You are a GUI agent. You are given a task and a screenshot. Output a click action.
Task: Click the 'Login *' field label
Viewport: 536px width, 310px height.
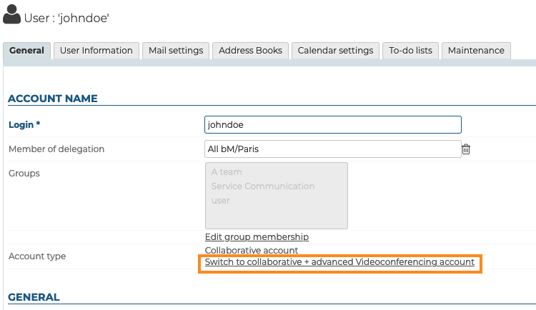pyautogui.click(x=24, y=124)
